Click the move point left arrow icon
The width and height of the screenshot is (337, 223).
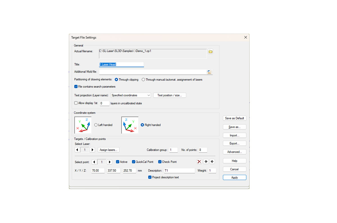click(206, 162)
